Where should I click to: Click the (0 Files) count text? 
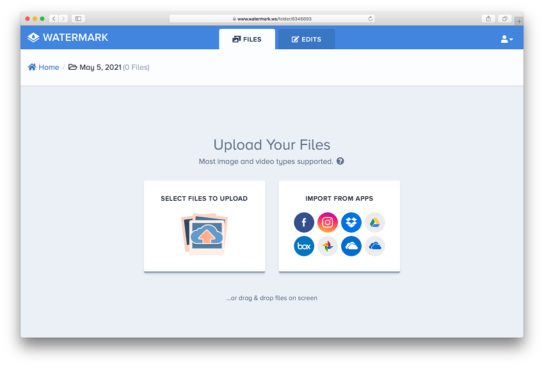[136, 67]
